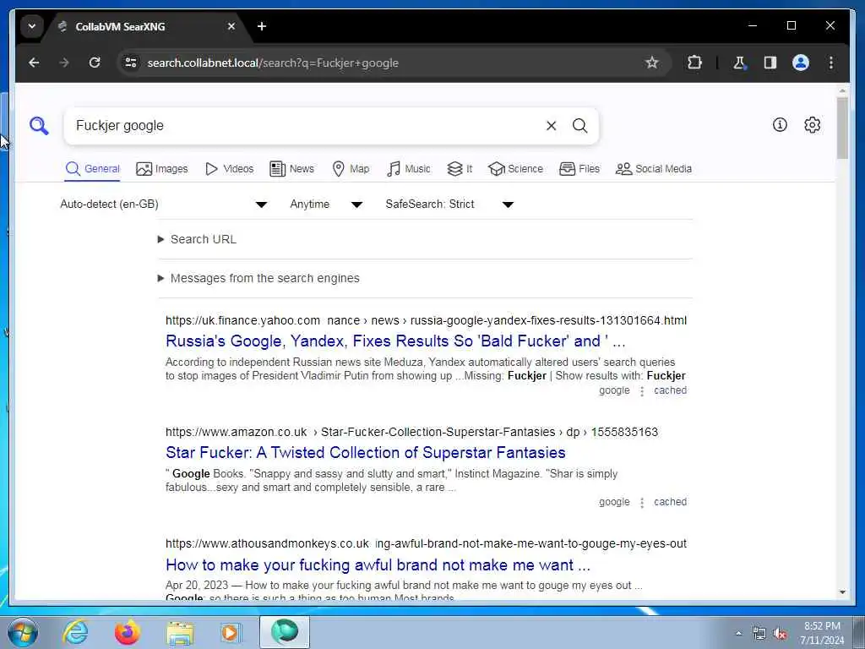Viewport: 865px width, 649px height.
Task: Open the profile avatar menu
Action: click(x=801, y=63)
